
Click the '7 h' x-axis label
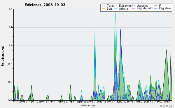pyautogui.click(x=59, y=102)
